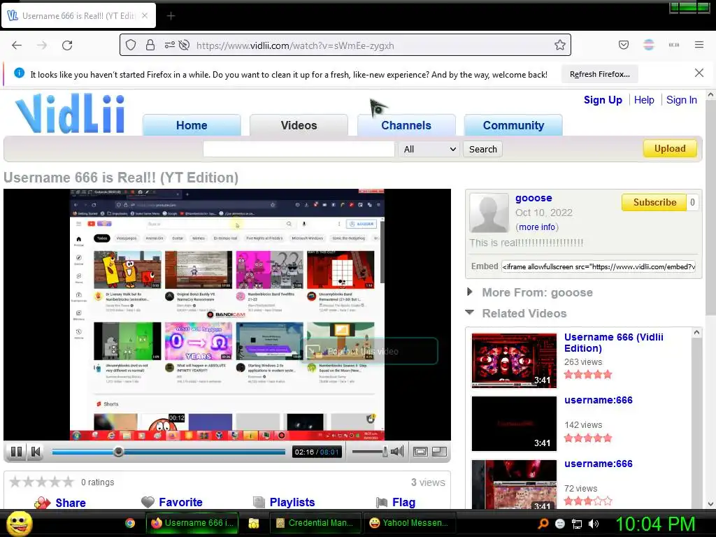Select the Embed iframe code field
Image resolution: width=716 pixels, height=537 pixels.
(x=599, y=266)
